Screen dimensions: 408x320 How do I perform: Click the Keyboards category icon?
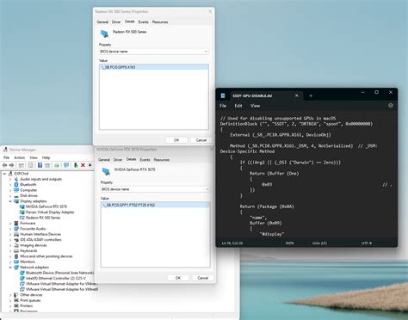pos(16,250)
